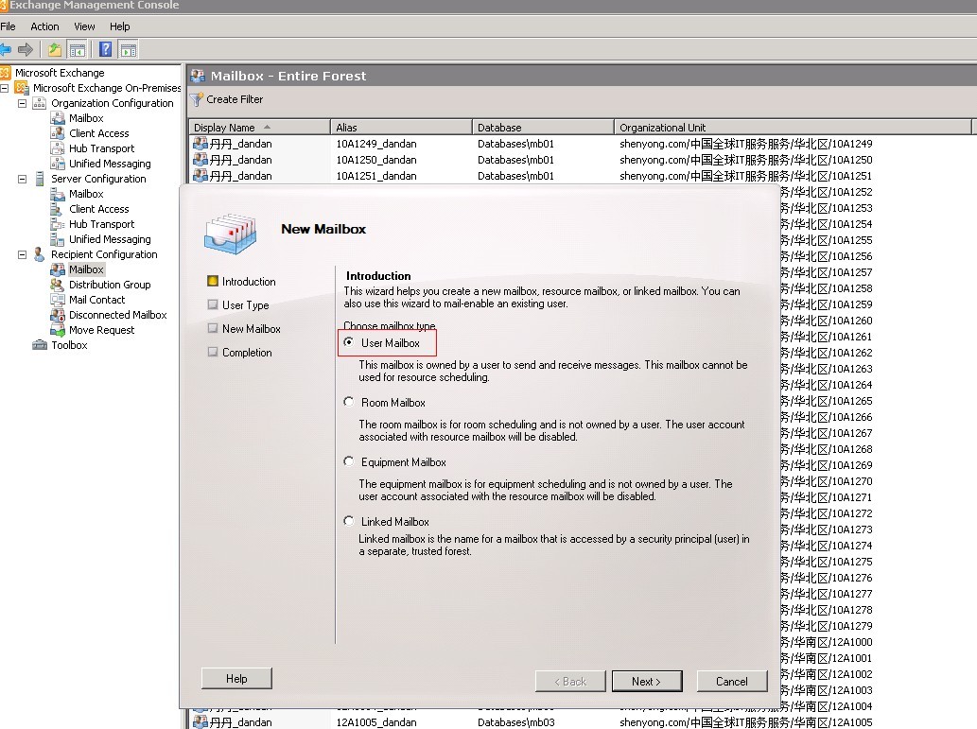Click the Up one level folder icon
977x729 pixels.
tap(55, 49)
